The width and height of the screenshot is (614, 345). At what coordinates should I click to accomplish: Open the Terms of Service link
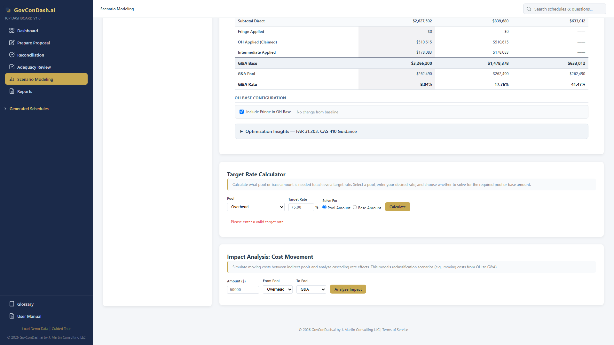pos(395,330)
